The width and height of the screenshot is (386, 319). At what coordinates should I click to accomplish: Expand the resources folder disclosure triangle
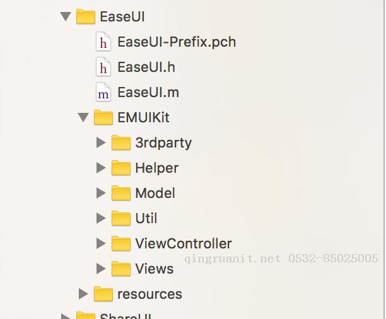(x=83, y=294)
